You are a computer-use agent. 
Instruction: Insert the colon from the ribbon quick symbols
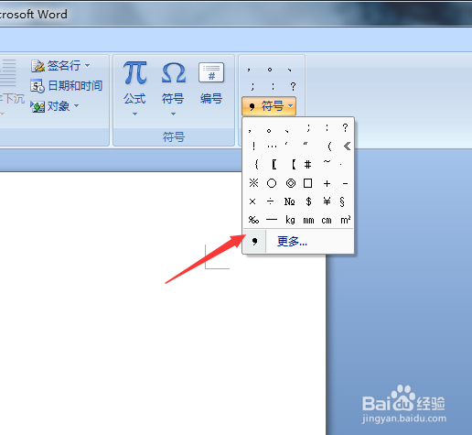click(273, 86)
